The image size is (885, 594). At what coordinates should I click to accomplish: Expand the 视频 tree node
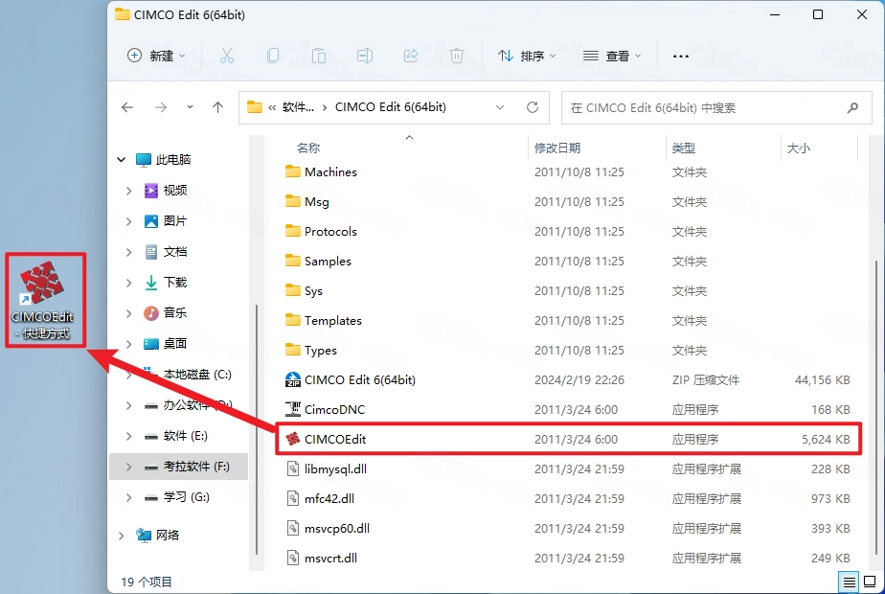click(128, 191)
